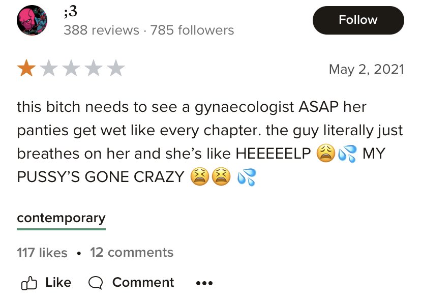
Task: Open the contemporary shelf tag
Action: [61, 218]
